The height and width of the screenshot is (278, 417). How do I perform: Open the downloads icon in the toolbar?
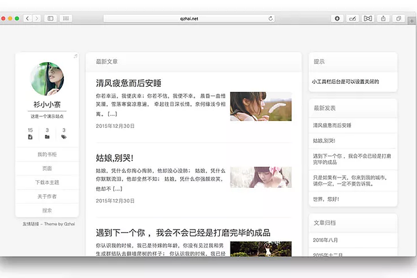(x=337, y=19)
